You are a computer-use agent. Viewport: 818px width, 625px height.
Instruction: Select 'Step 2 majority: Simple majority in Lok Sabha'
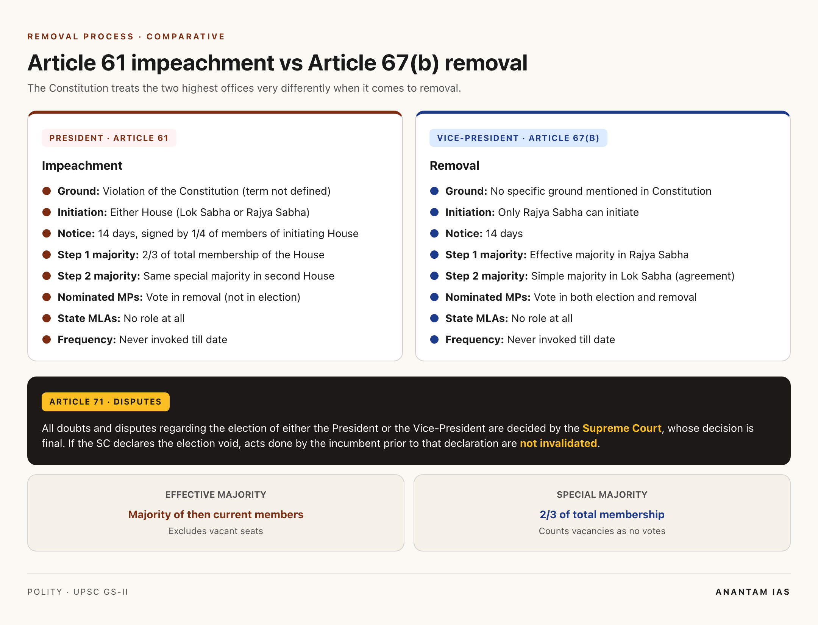pos(590,276)
